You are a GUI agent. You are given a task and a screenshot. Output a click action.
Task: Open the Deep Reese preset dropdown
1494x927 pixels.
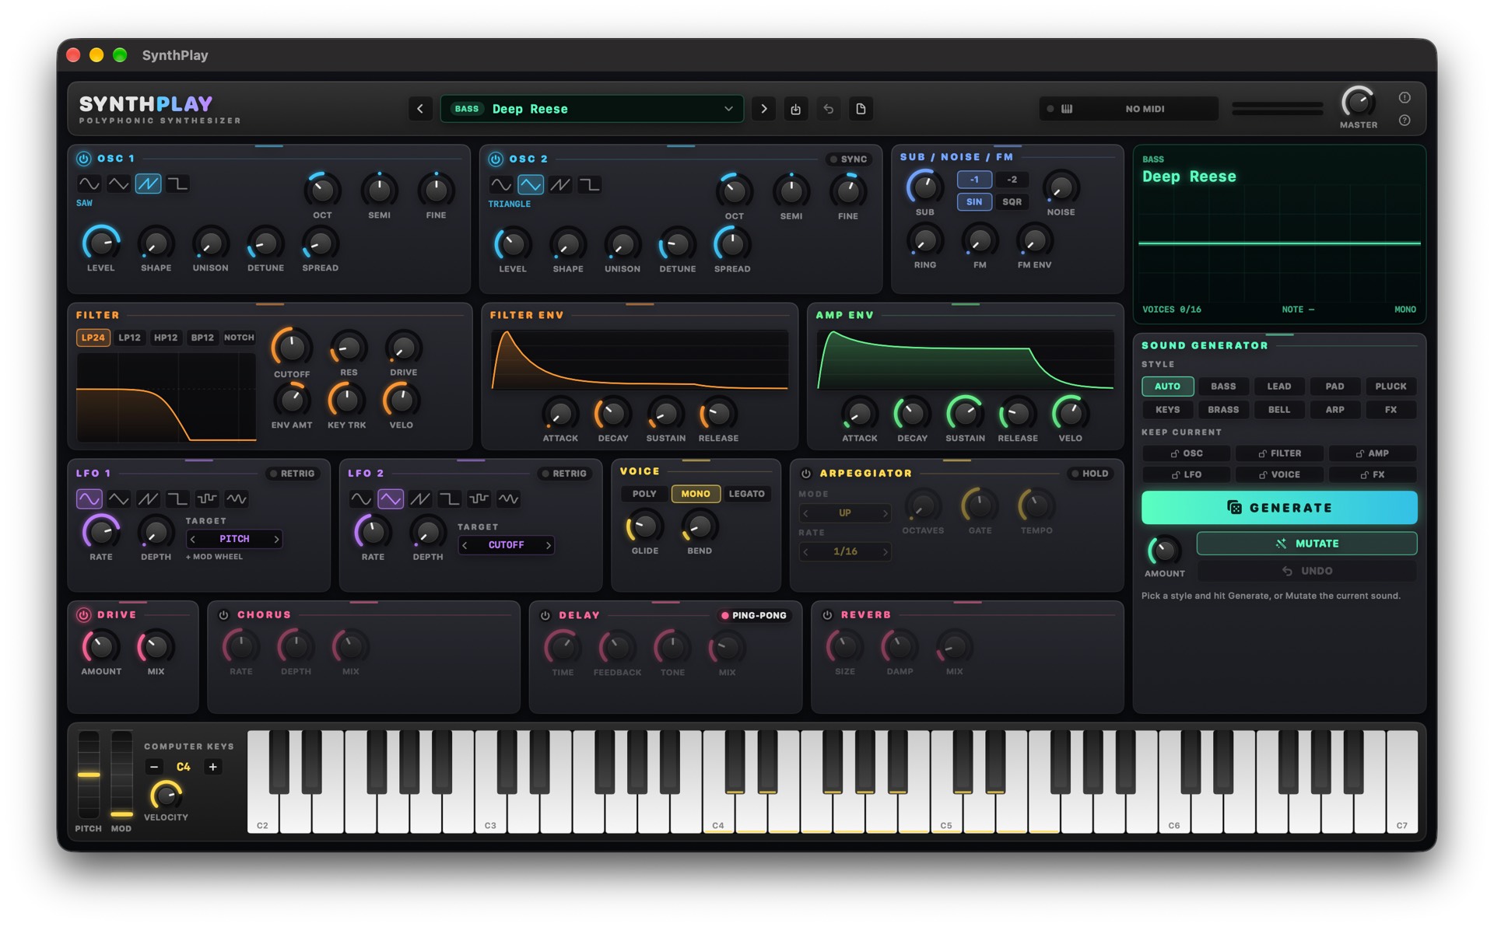point(591,109)
